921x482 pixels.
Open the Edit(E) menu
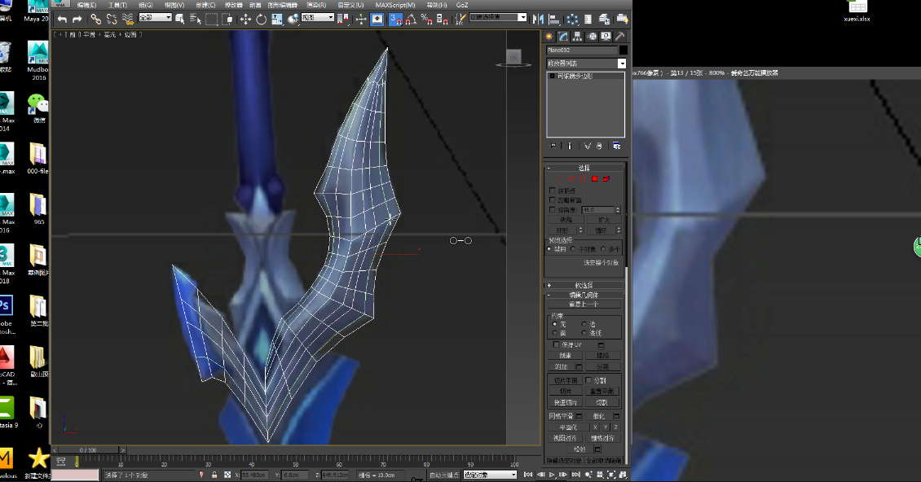86,5
